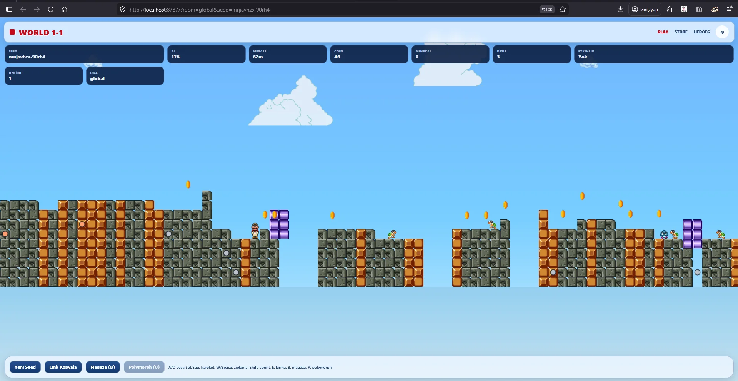The image size is (738, 381).
Task: Click the controls hint text in bottom bar
Action: pos(250,368)
